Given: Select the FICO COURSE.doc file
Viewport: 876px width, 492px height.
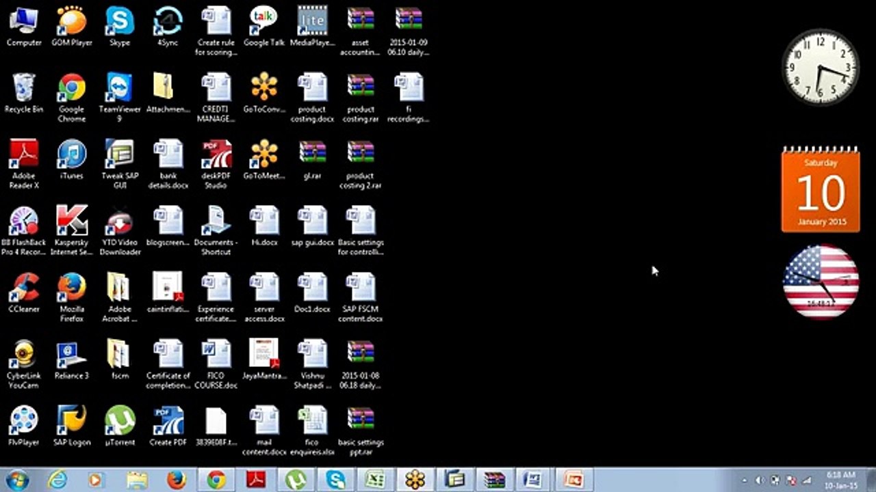Looking at the screenshot, I should click(x=216, y=364).
